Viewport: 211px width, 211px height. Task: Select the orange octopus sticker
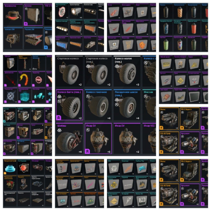(x=142, y=44)
